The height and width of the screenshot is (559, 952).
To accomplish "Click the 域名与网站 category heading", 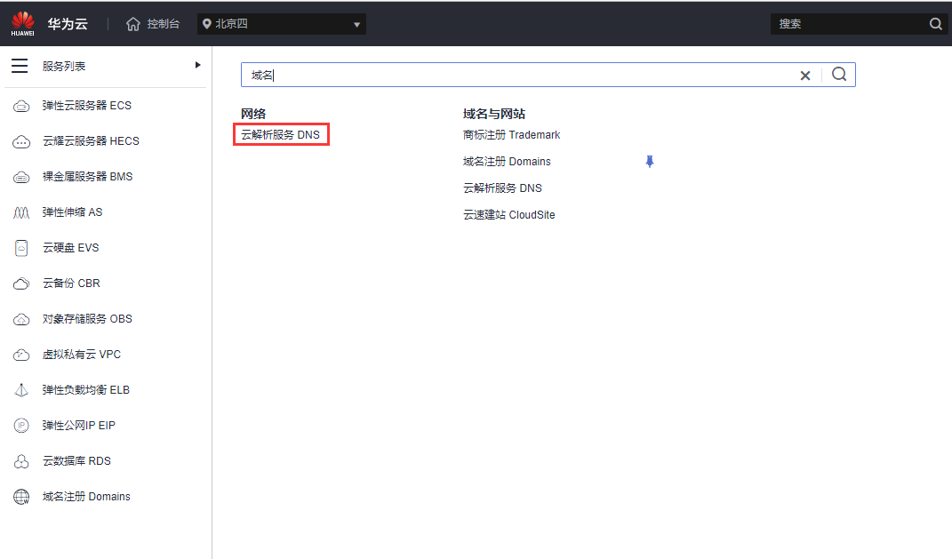I will (x=494, y=114).
